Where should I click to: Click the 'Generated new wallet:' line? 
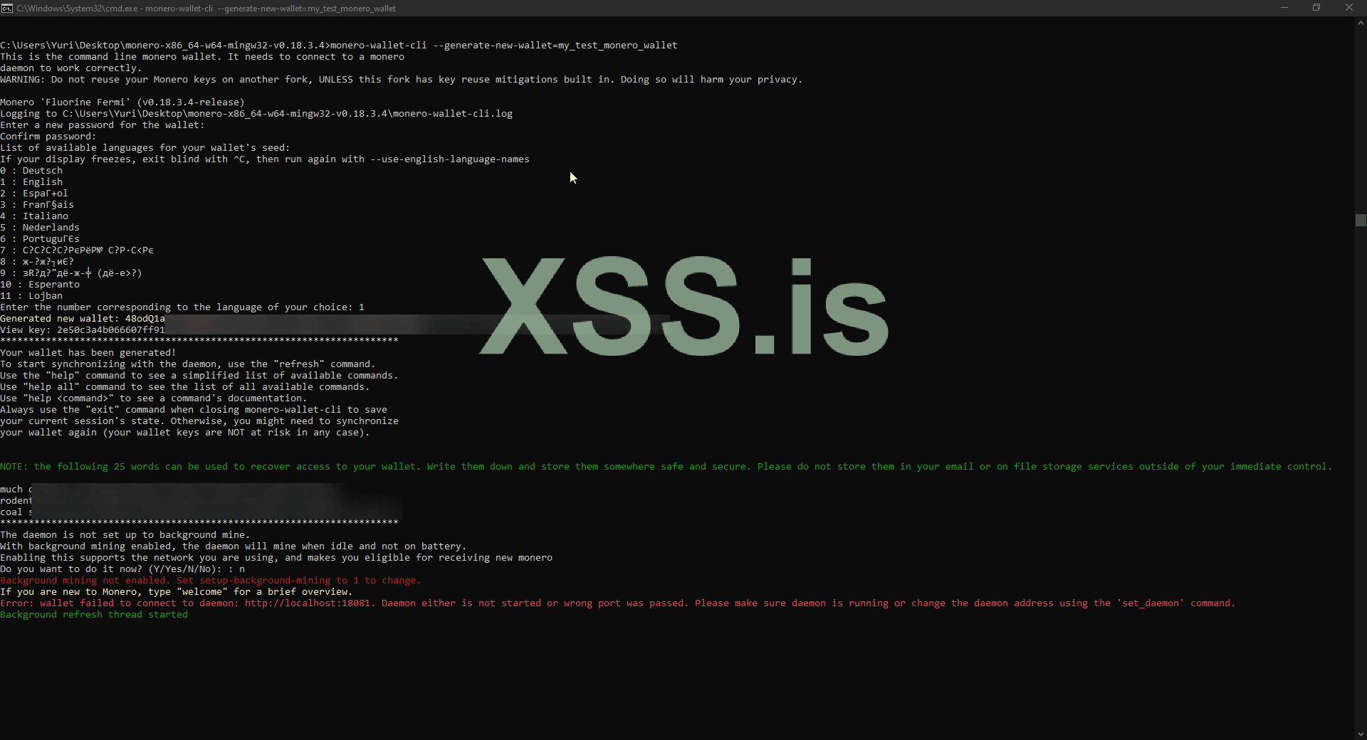(x=83, y=319)
